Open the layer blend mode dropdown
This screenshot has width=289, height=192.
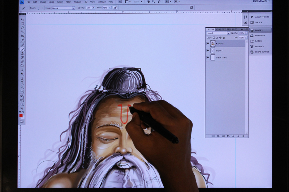click(x=218, y=33)
